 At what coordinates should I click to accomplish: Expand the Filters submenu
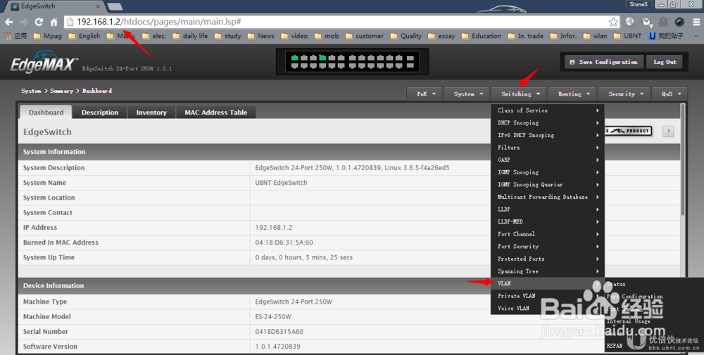[x=547, y=148]
